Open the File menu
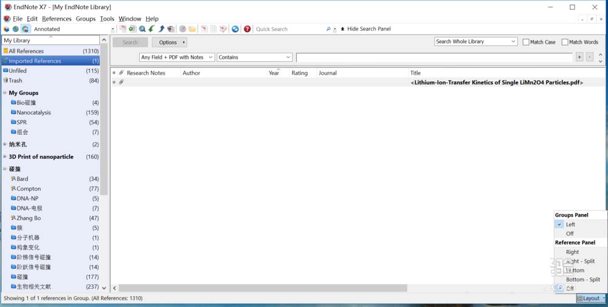 pos(18,19)
